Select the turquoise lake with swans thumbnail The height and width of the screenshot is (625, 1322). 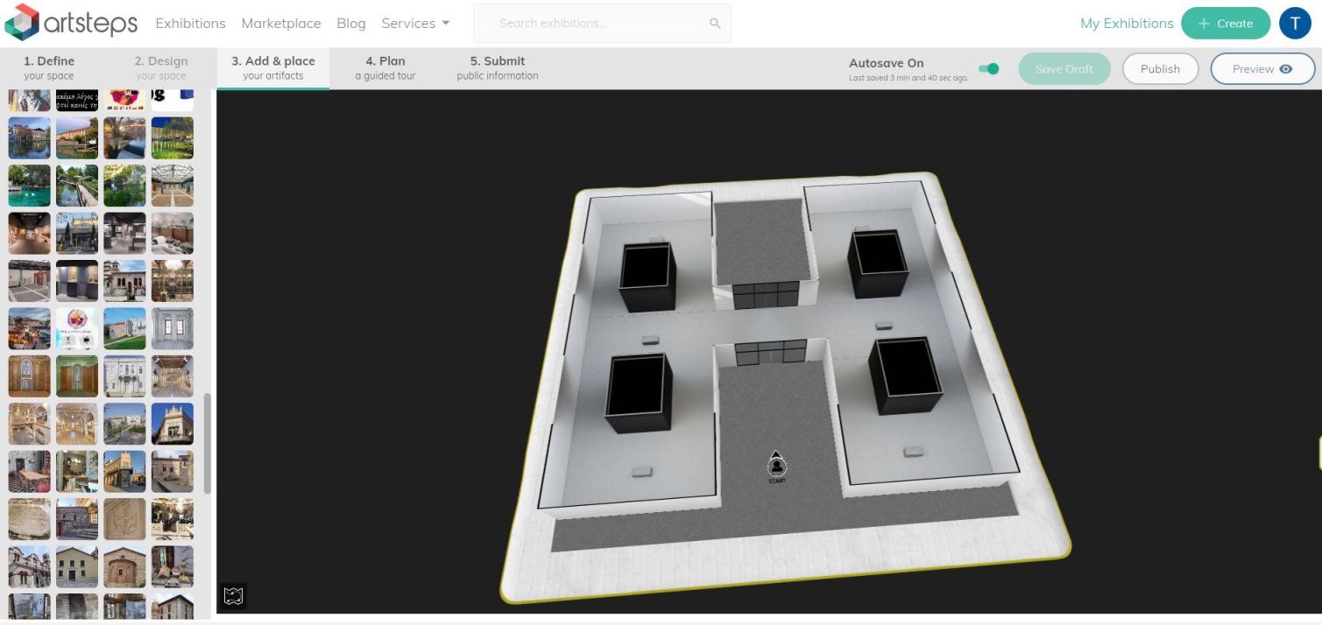click(x=30, y=186)
